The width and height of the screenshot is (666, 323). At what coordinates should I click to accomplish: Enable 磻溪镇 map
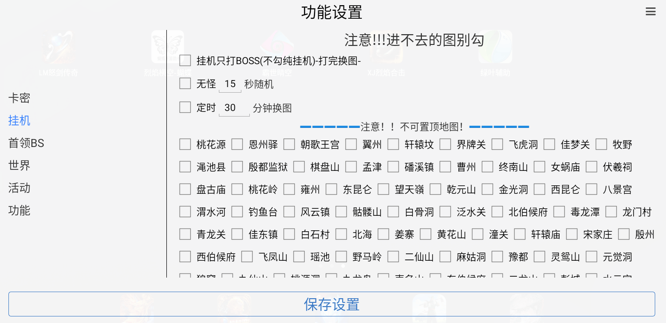click(x=393, y=167)
